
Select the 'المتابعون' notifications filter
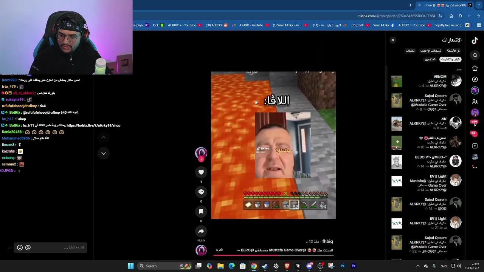(430, 59)
